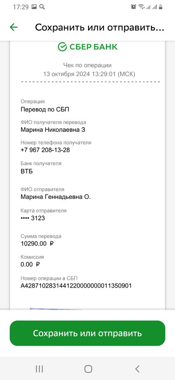Image resolution: width=175 pixels, height=380 pixels.
Task: Tap the status bar clock 17:29
Action: [x=21, y=7]
